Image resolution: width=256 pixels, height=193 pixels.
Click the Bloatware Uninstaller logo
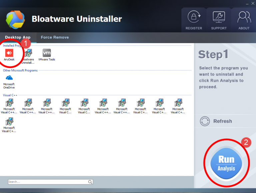(15, 19)
